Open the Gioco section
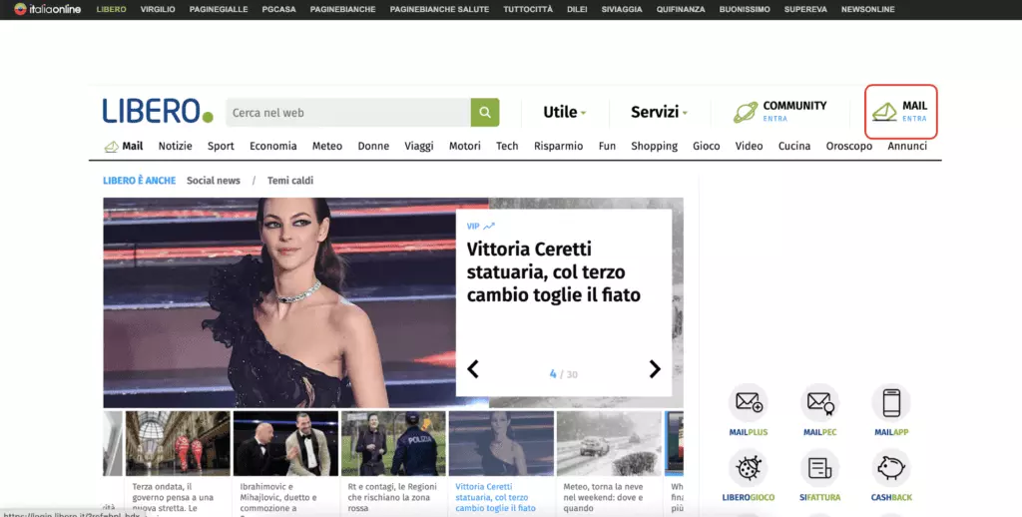 click(x=706, y=146)
